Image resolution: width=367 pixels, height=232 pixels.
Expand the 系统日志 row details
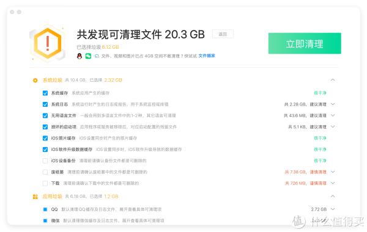tap(333, 104)
